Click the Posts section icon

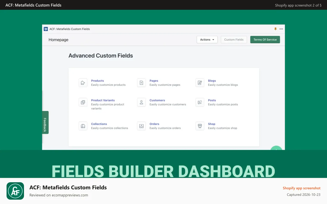click(200, 102)
